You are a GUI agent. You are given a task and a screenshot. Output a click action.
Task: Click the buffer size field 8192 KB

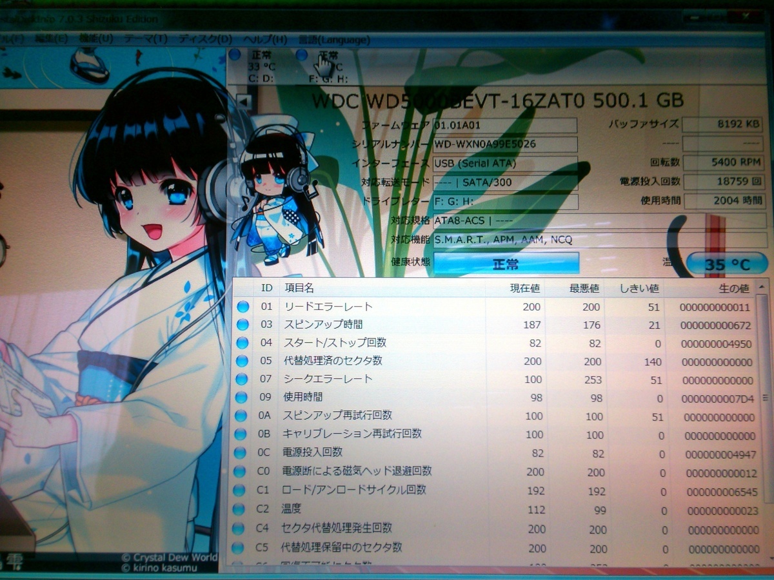click(x=723, y=124)
